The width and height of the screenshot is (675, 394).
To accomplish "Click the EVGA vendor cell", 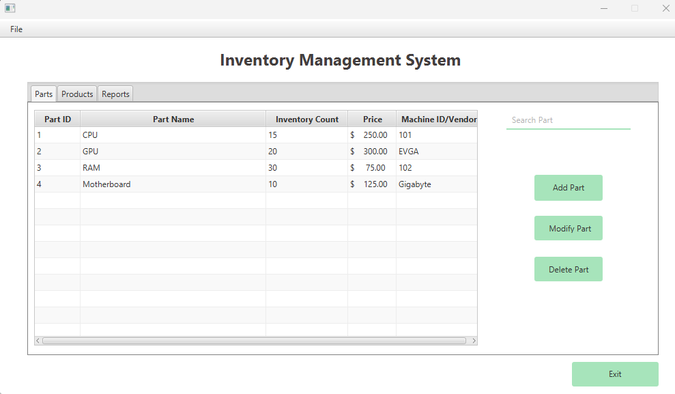I will [x=437, y=152].
